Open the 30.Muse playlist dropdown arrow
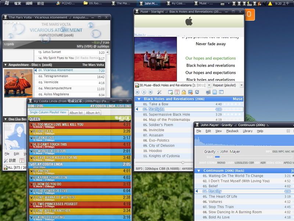The width and height of the screenshot is (294, 221). point(209,85)
